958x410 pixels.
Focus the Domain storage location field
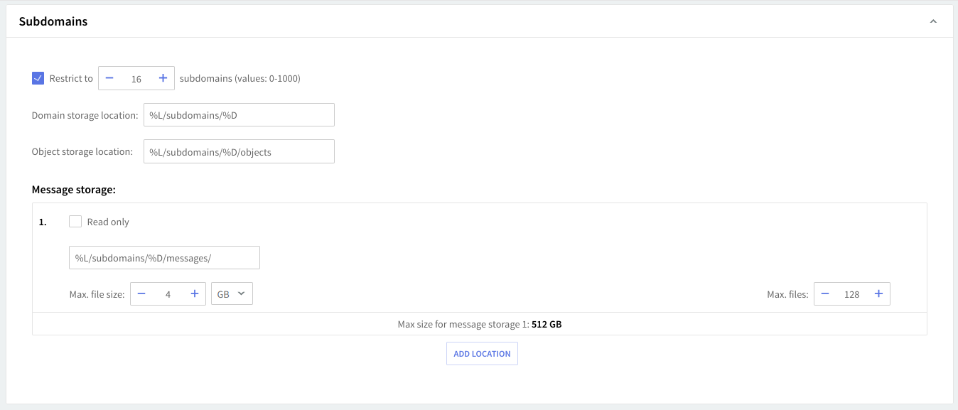pos(239,115)
